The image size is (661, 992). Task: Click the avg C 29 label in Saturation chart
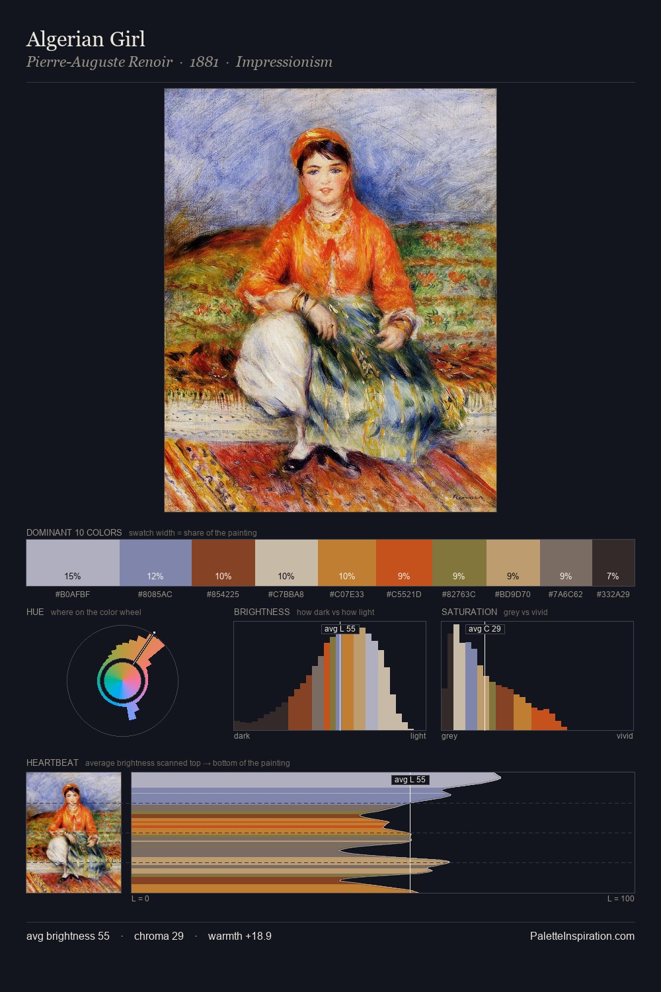pos(485,629)
